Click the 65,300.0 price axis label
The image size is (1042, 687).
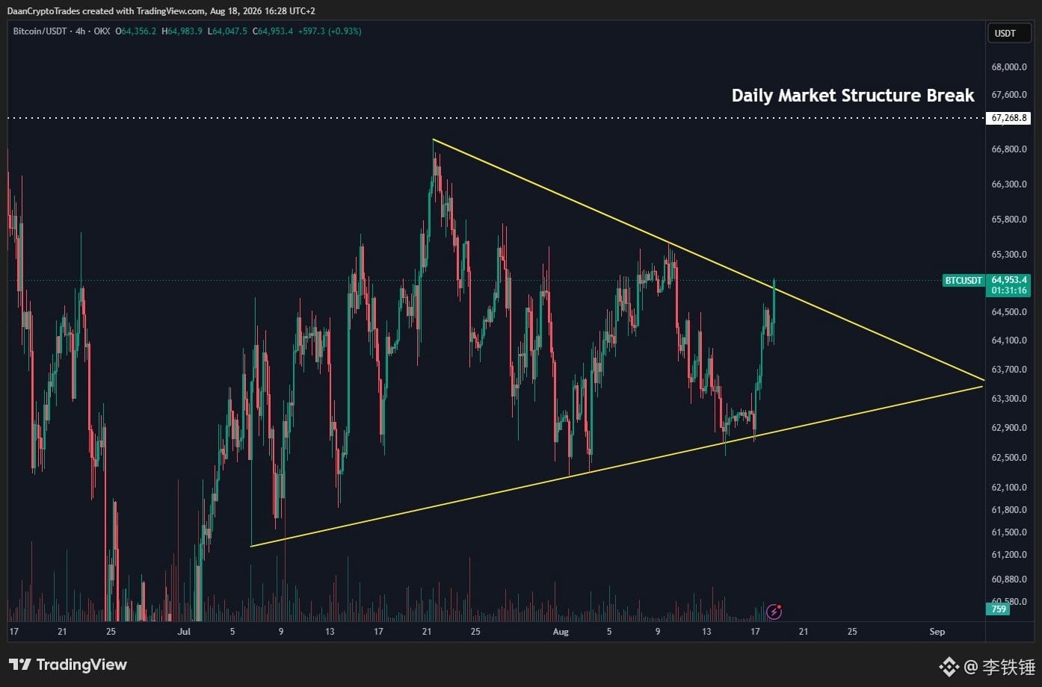1009,255
